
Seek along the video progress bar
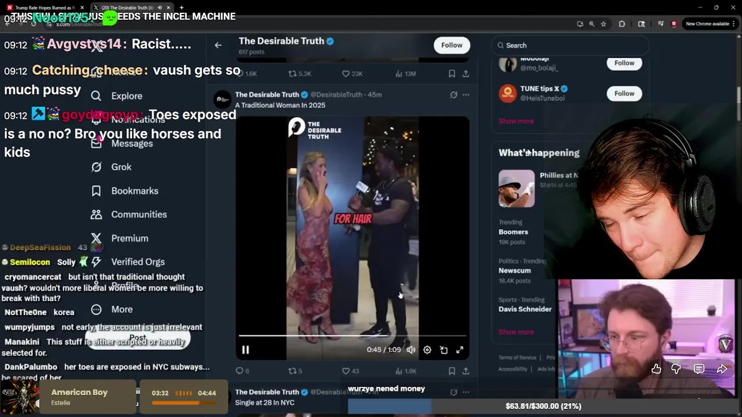point(352,335)
